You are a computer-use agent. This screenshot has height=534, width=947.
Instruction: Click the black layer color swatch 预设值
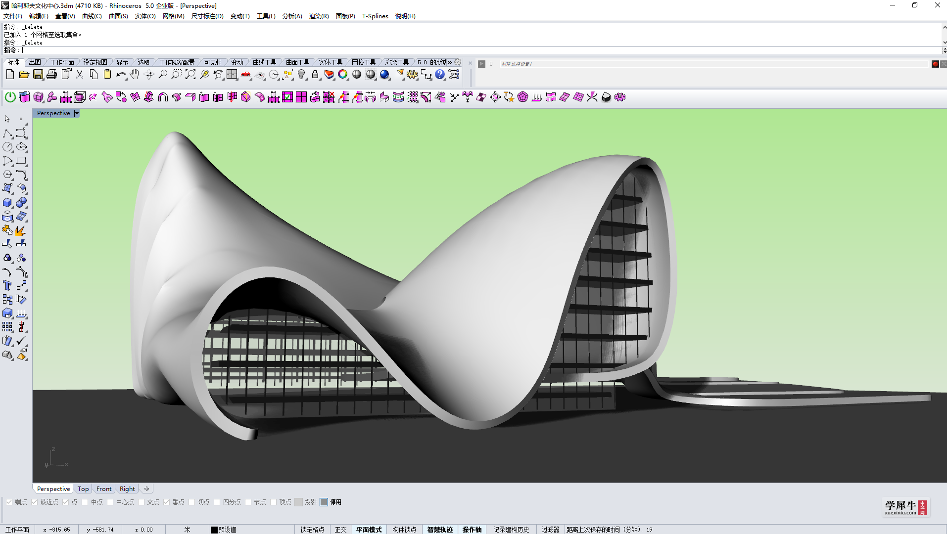tap(214, 530)
